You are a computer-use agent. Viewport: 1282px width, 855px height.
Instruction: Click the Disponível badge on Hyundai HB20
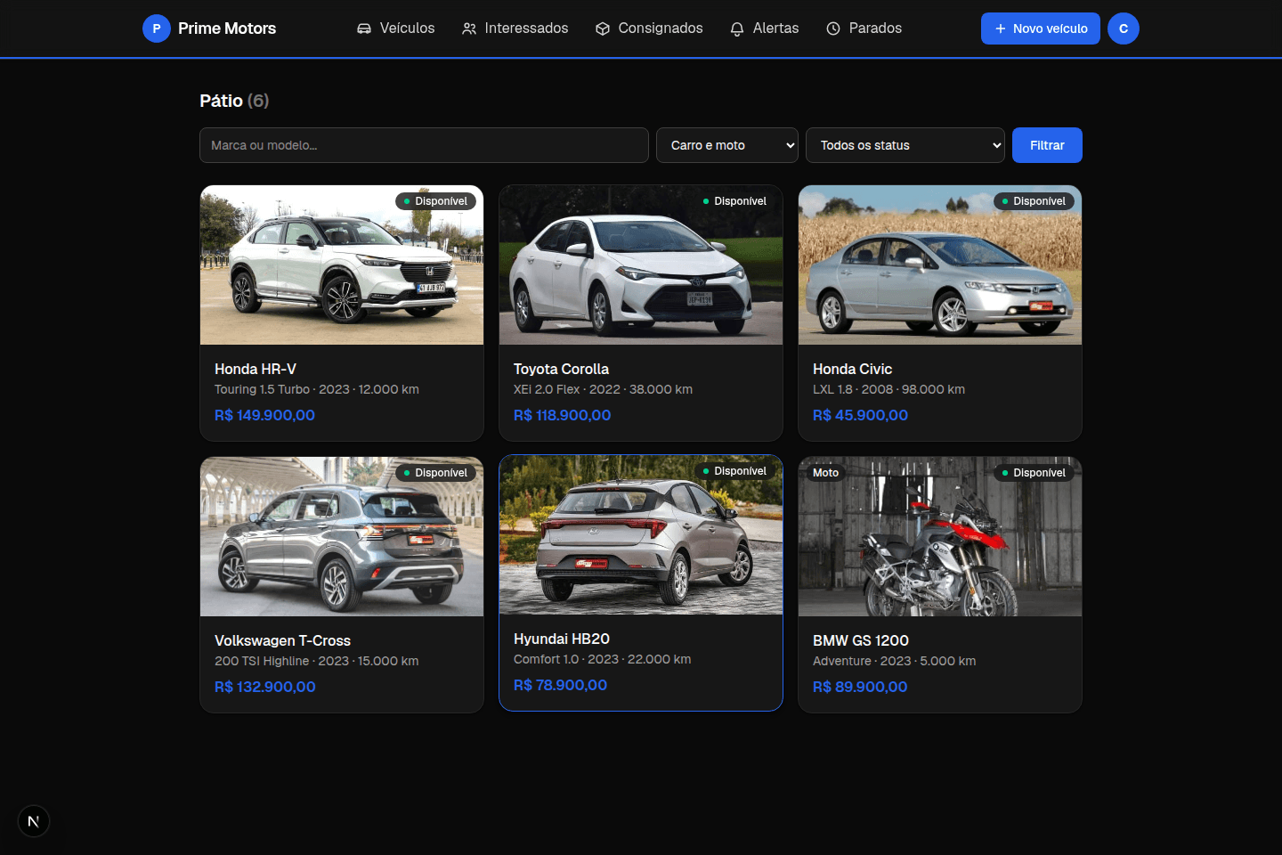[734, 471]
